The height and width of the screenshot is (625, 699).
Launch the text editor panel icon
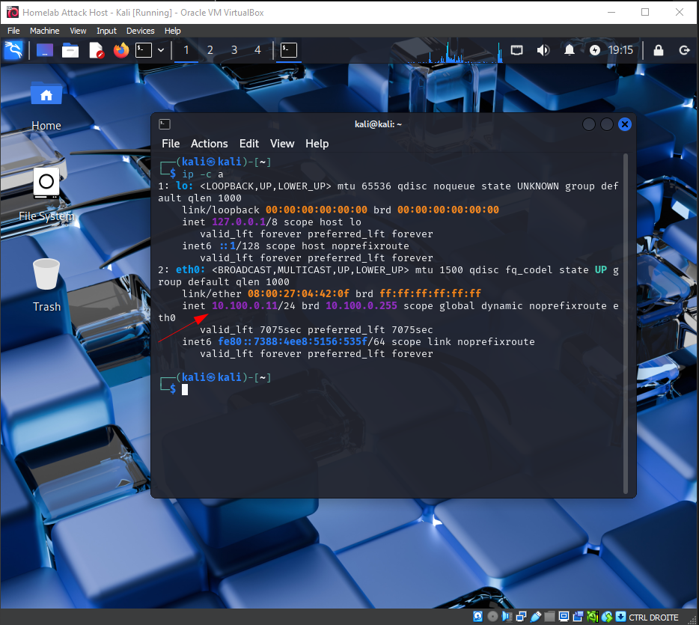[x=96, y=50]
